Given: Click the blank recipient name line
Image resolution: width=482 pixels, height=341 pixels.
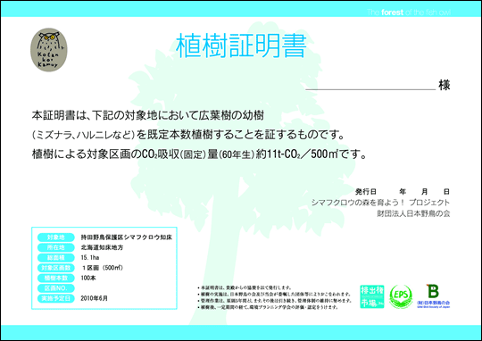Looking at the screenshot, I should point(370,89).
